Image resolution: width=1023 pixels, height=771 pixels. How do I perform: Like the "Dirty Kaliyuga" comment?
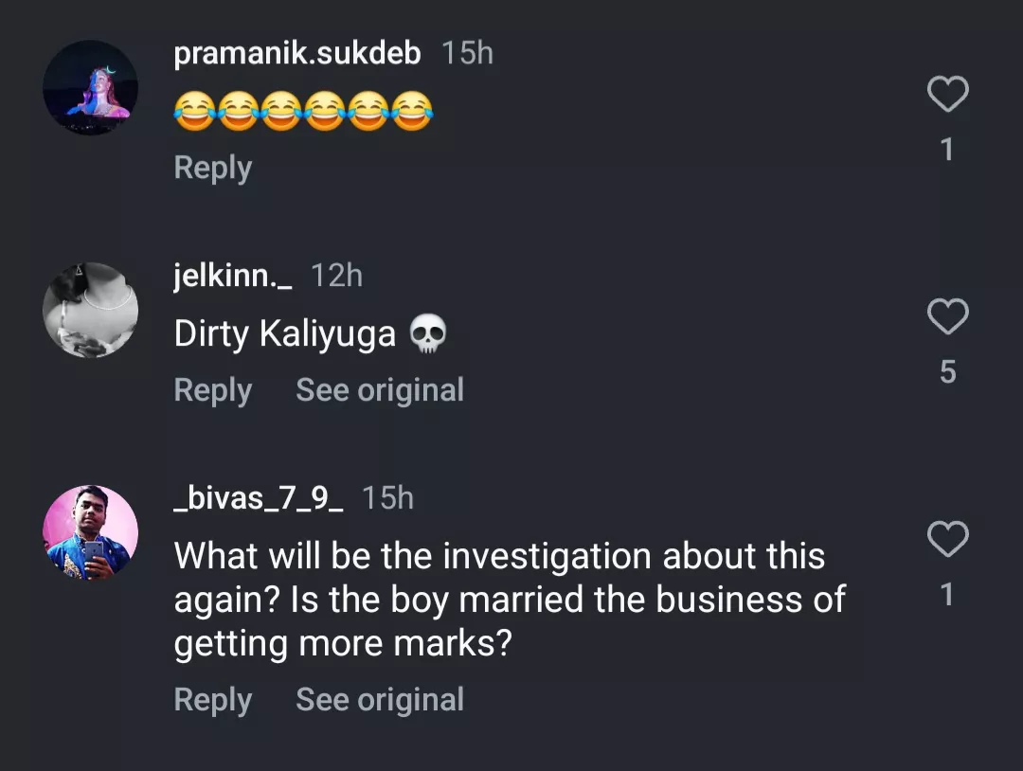click(x=947, y=317)
